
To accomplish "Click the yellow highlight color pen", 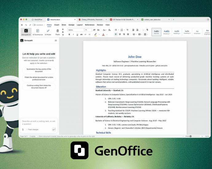I will (96, 34).
